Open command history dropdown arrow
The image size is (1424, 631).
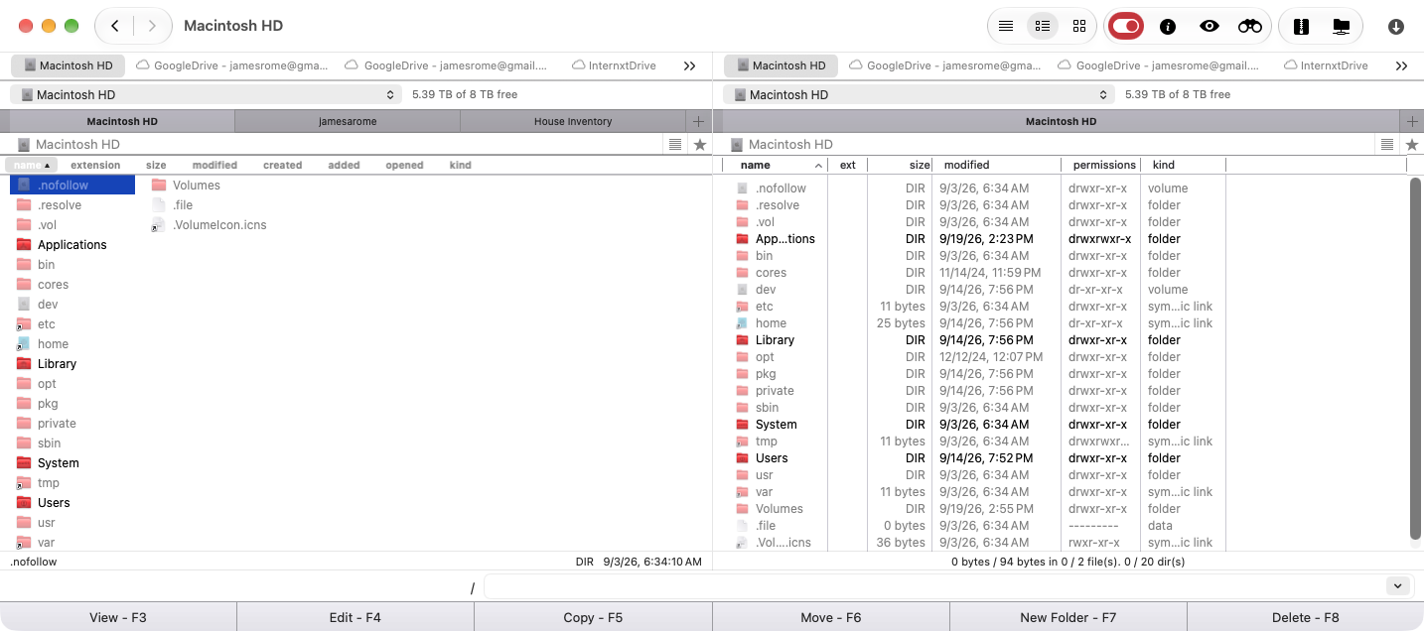pos(1398,586)
